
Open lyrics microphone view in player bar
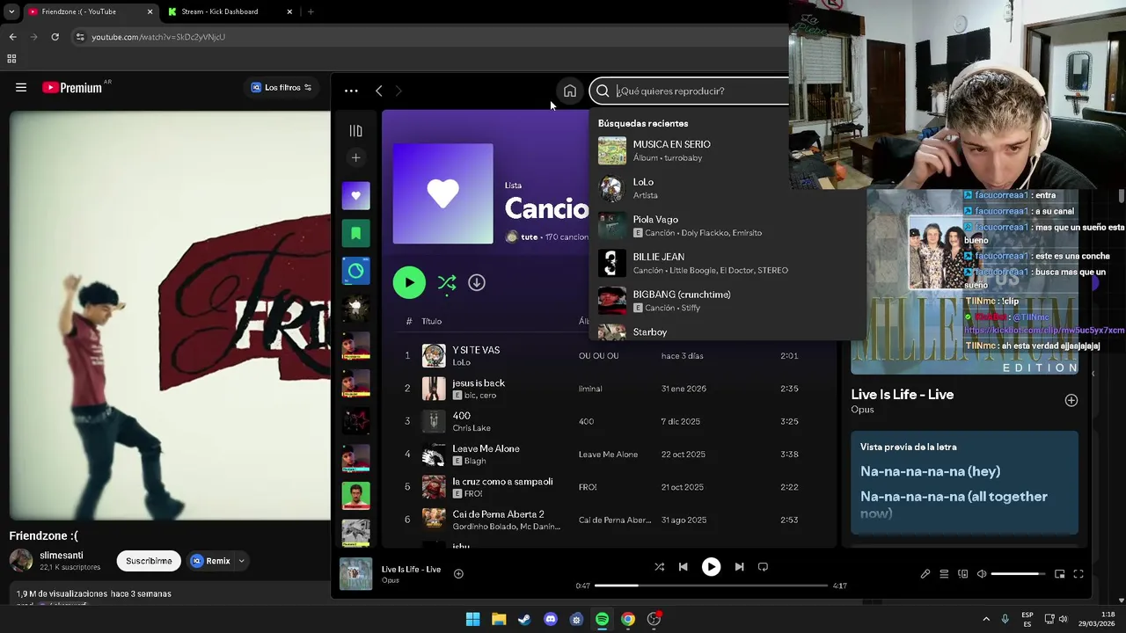pyautogui.click(x=925, y=574)
